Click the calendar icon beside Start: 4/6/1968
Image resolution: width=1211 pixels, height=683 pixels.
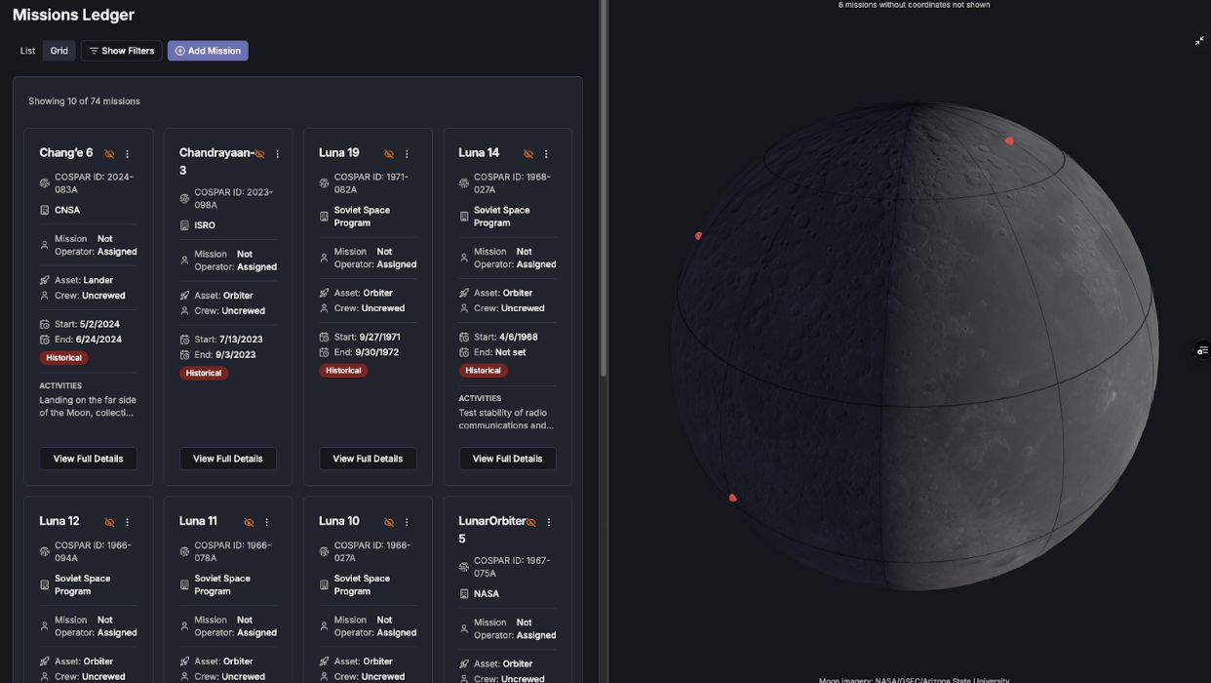click(x=464, y=337)
